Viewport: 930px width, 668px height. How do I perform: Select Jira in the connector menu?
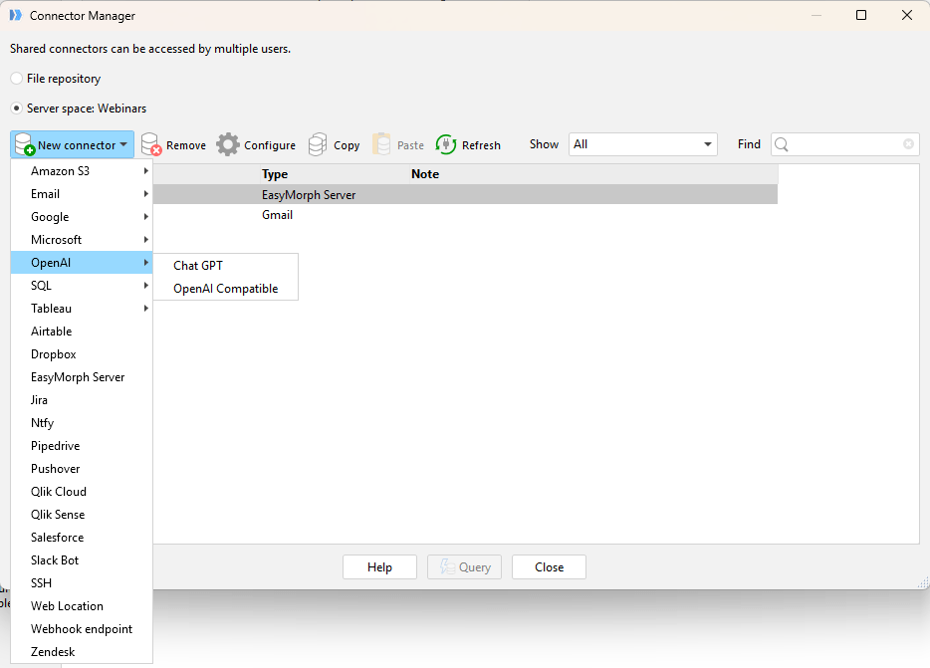(82, 400)
